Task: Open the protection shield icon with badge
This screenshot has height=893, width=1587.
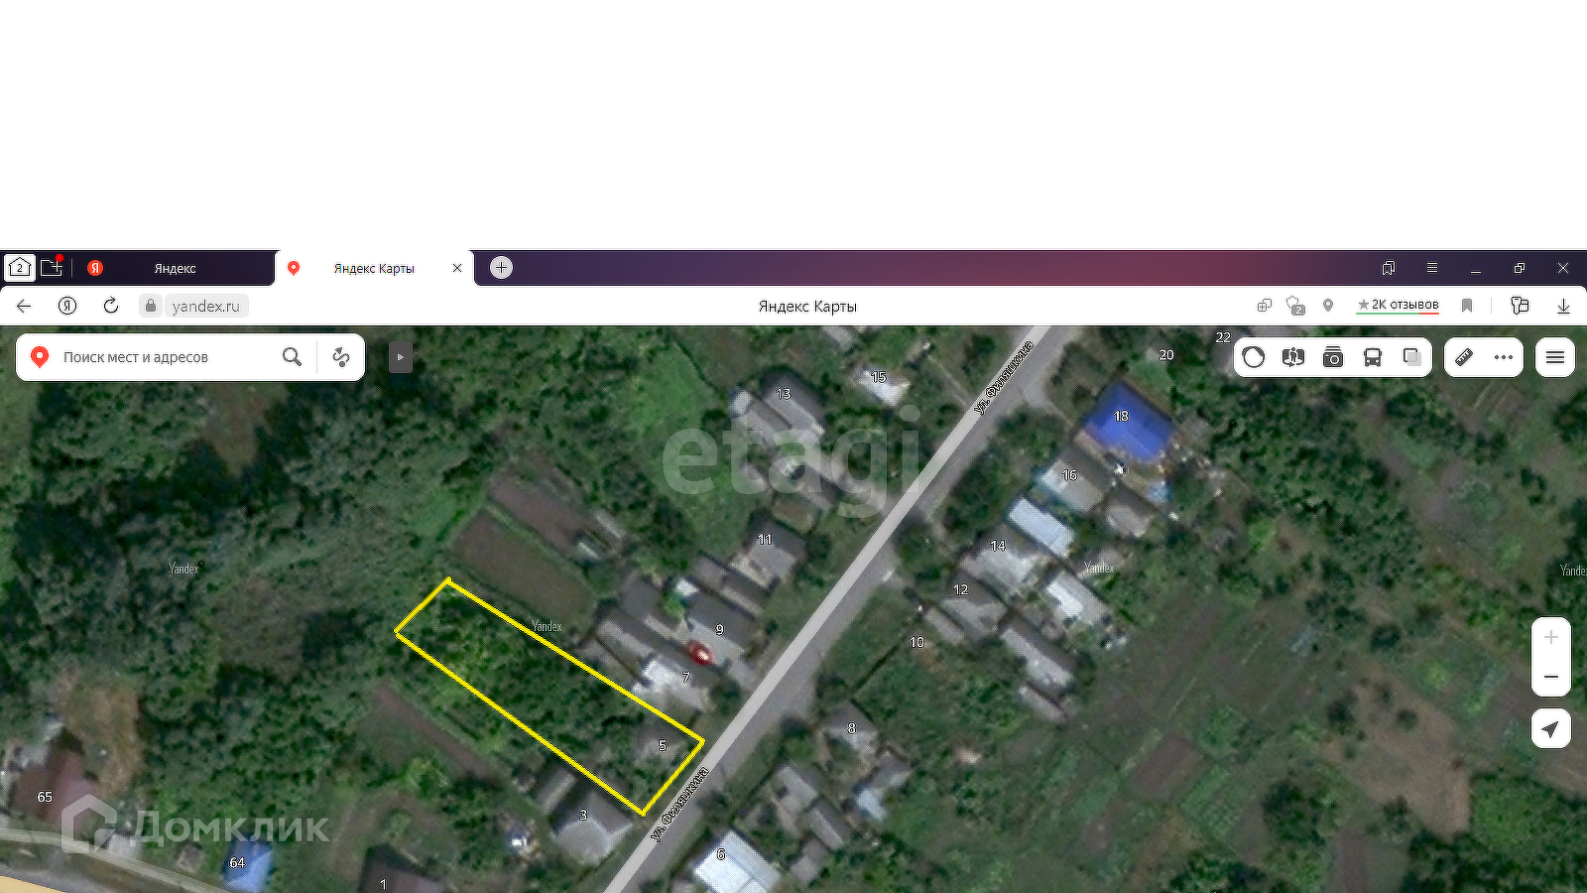Action: 1294,306
